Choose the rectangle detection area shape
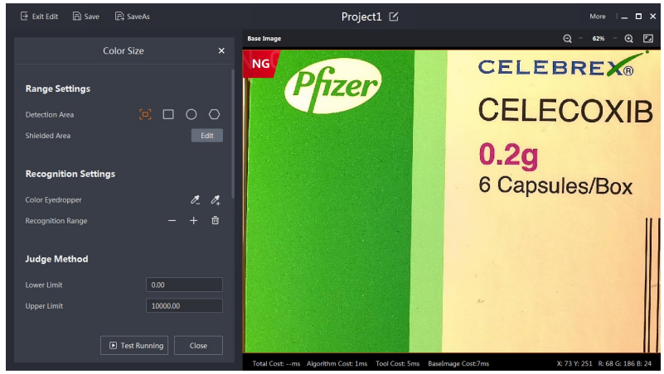664x374 pixels. click(x=168, y=114)
